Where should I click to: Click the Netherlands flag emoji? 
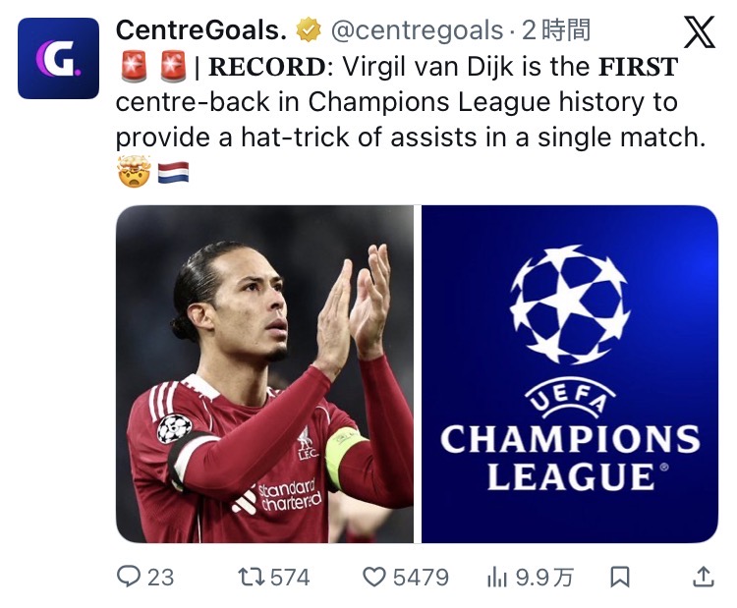coord(173,173)
